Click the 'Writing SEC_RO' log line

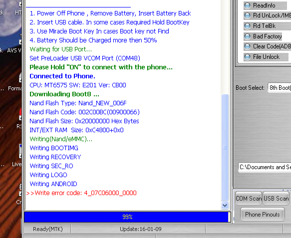tap(51, 166)
